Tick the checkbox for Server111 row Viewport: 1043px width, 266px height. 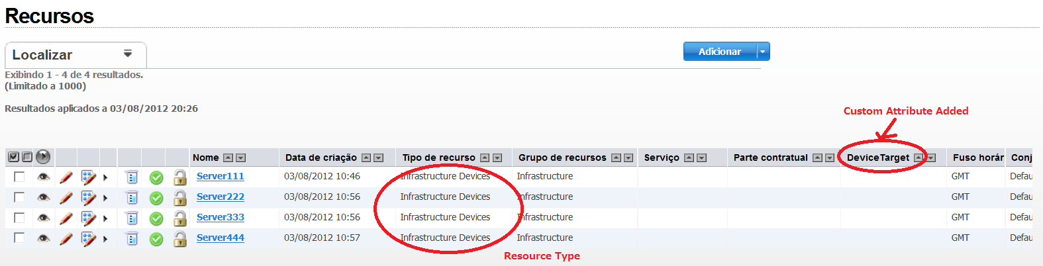pos(19,177)
